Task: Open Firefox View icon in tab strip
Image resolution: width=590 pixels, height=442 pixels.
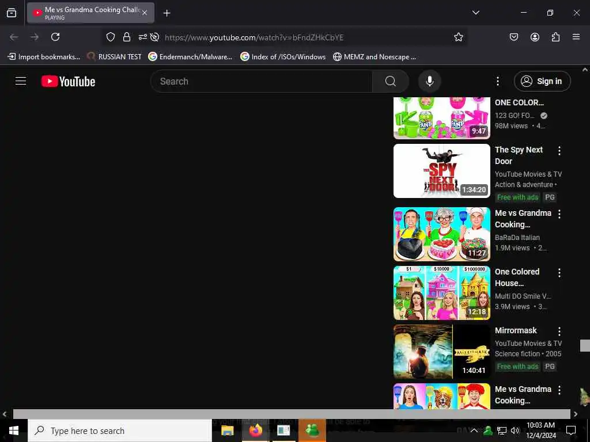Action: 12,13
